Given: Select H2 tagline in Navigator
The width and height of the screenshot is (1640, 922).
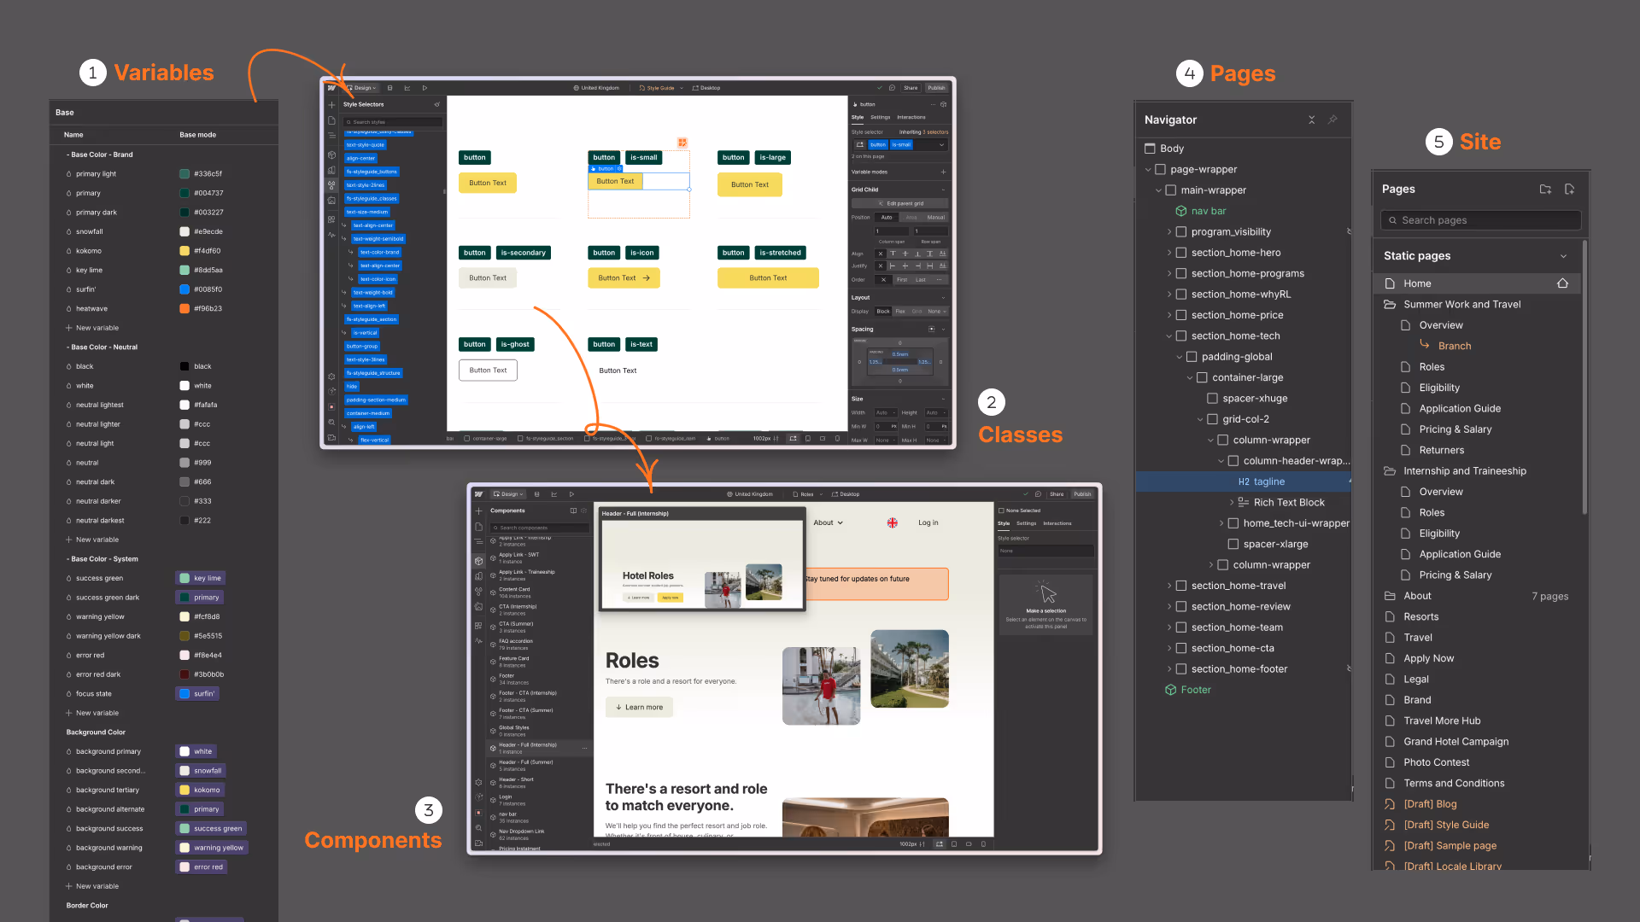Looking at the screenshot, I should 1261,481.
